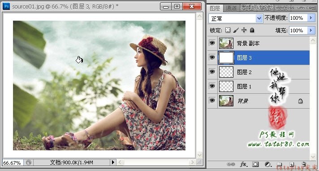Select the 图层 2 transparent thumbnail
The image size is (319, 171).
pos(226,72)
